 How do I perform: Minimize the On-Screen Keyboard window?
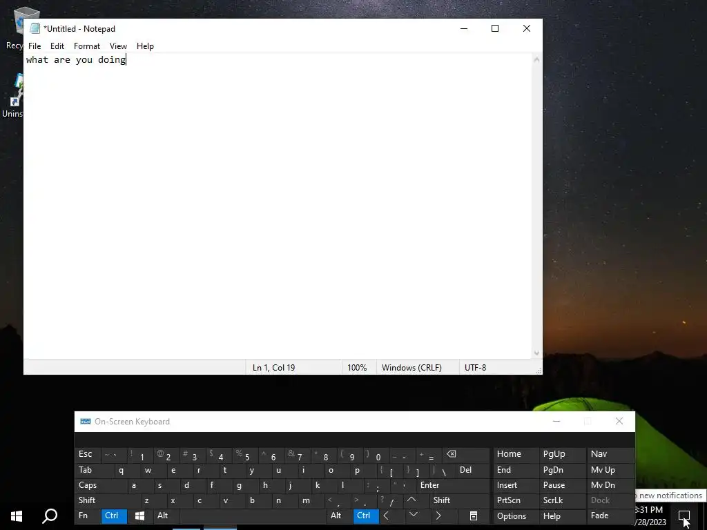556,421
